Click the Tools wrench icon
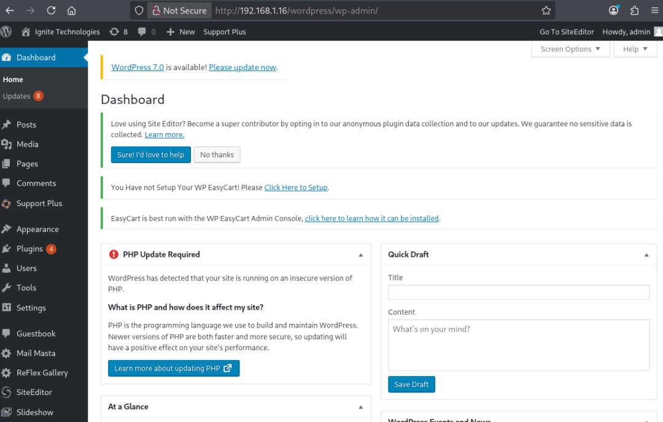 (6, 288)
